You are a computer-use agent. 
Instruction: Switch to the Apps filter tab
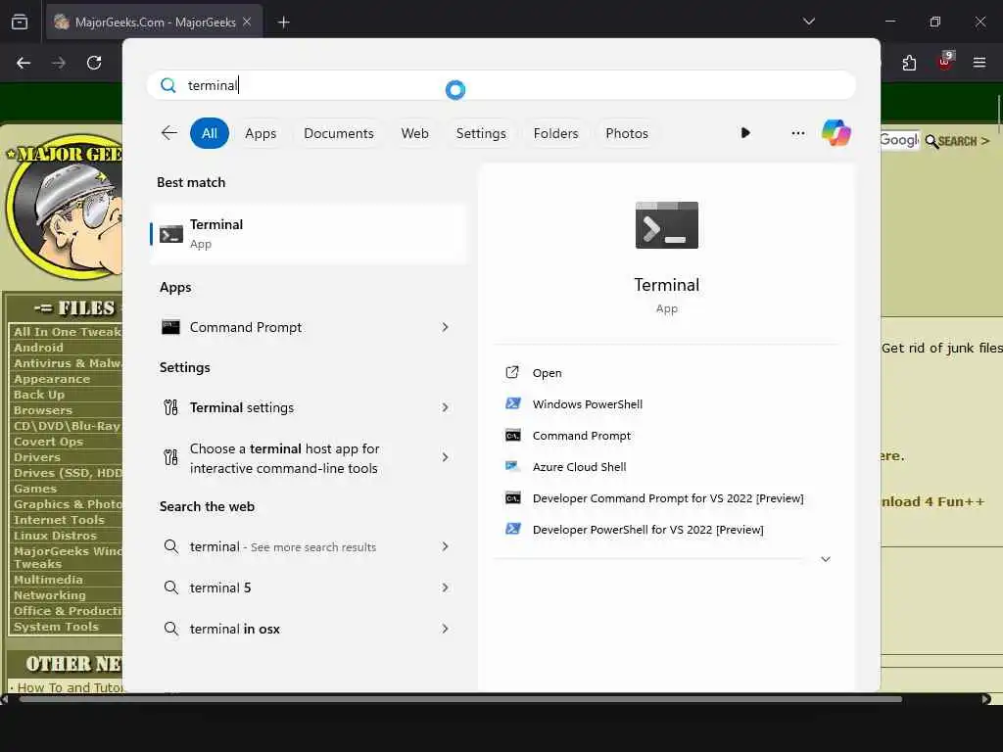coord(261,133)
